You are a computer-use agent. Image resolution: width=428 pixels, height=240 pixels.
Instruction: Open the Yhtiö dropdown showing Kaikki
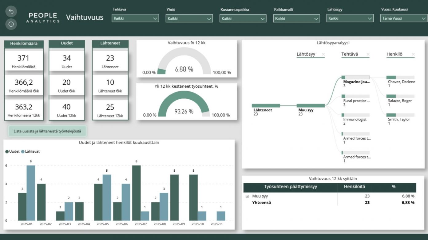click(188, 18)
